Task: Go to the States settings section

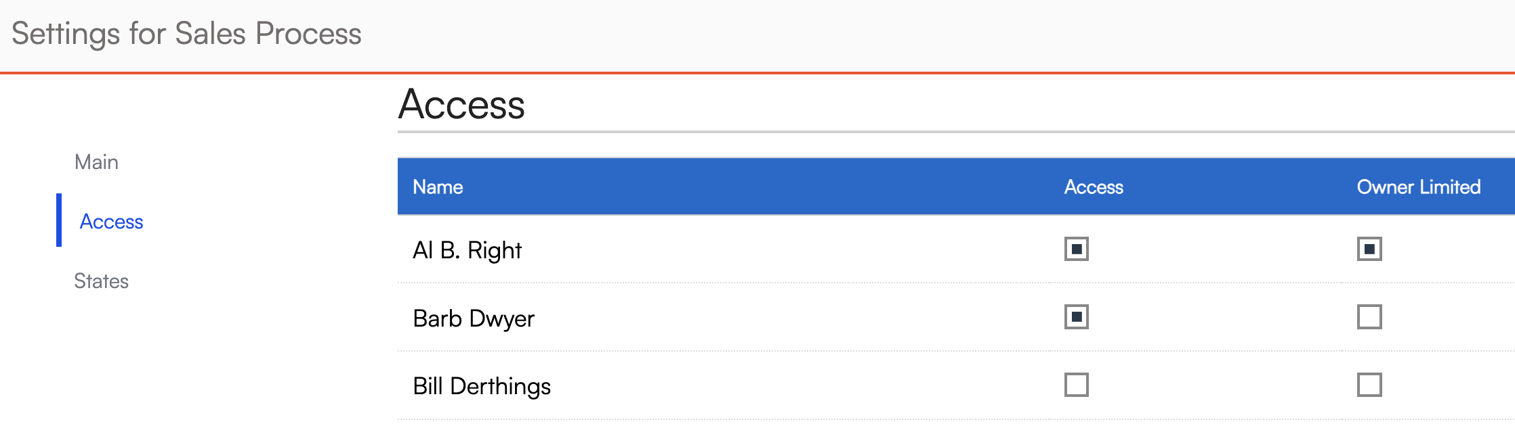Action: (x=101, y=281)
